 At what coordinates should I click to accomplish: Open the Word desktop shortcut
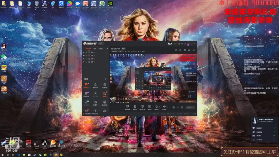[x=93, y=5]
